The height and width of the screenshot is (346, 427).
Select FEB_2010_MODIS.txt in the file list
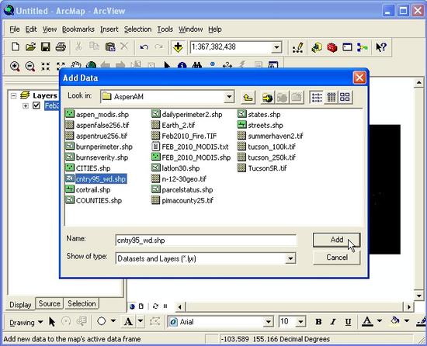click(x=190, y=147)
